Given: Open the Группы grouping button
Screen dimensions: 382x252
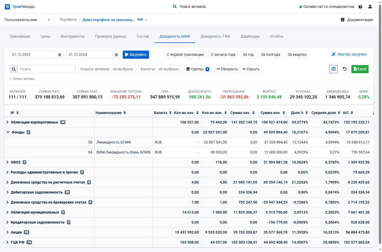Looking at the screenshot, I should tap(198, 69).
